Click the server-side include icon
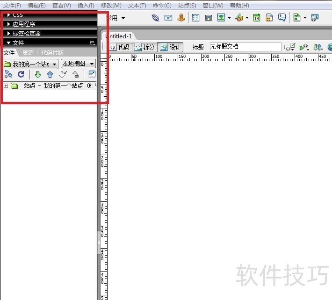This screenshot has width=332, height=300. (269, 18)
